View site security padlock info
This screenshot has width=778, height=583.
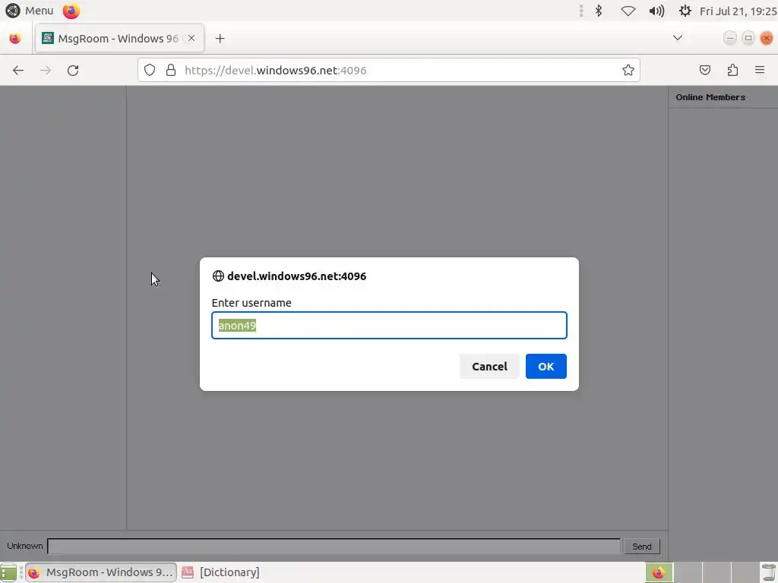tap(171, 71)
